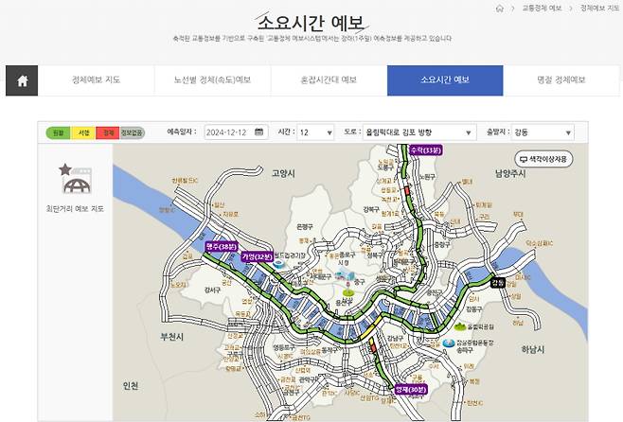
Task: Click the 부천시 map label
Action: (x=172, y=337)
